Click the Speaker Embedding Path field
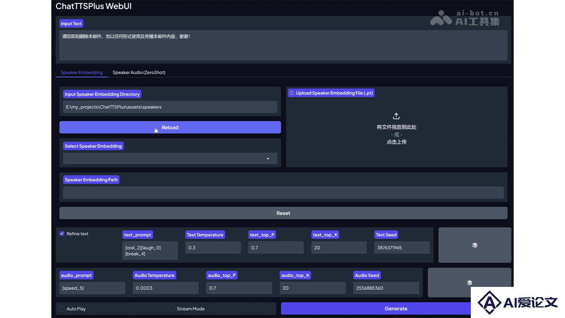Screen dimensions: 565x318 coord(283,192)
